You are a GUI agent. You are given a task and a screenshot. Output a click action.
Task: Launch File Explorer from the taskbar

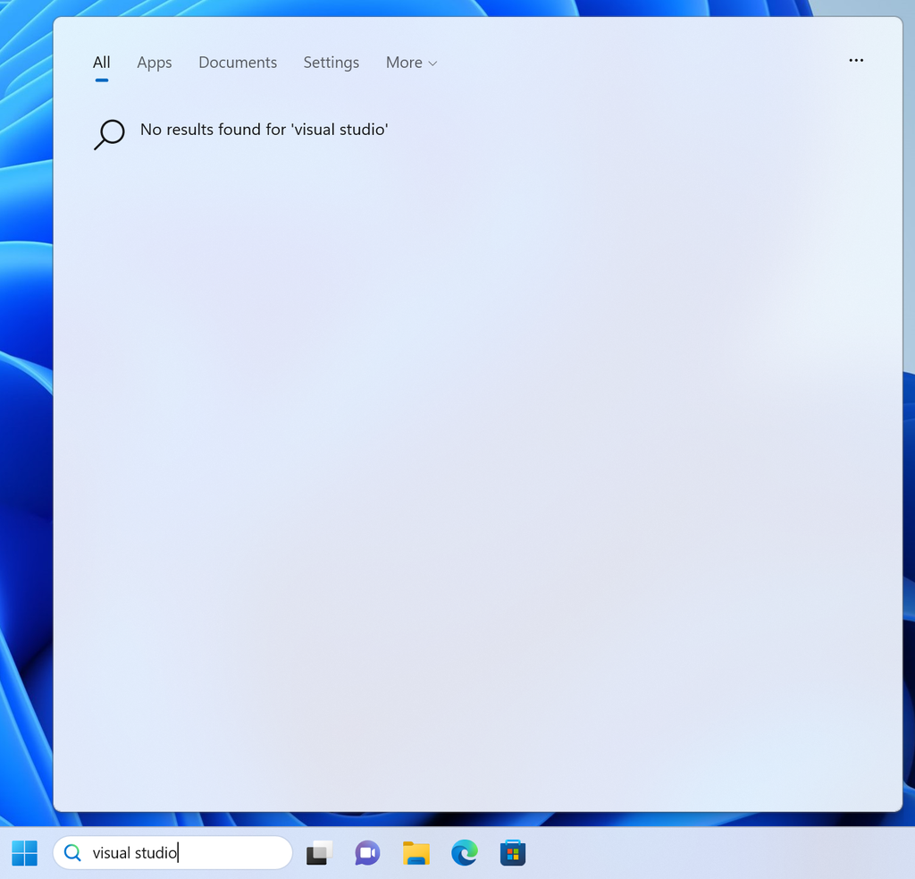pyautogui.click(x=416, y=853)
